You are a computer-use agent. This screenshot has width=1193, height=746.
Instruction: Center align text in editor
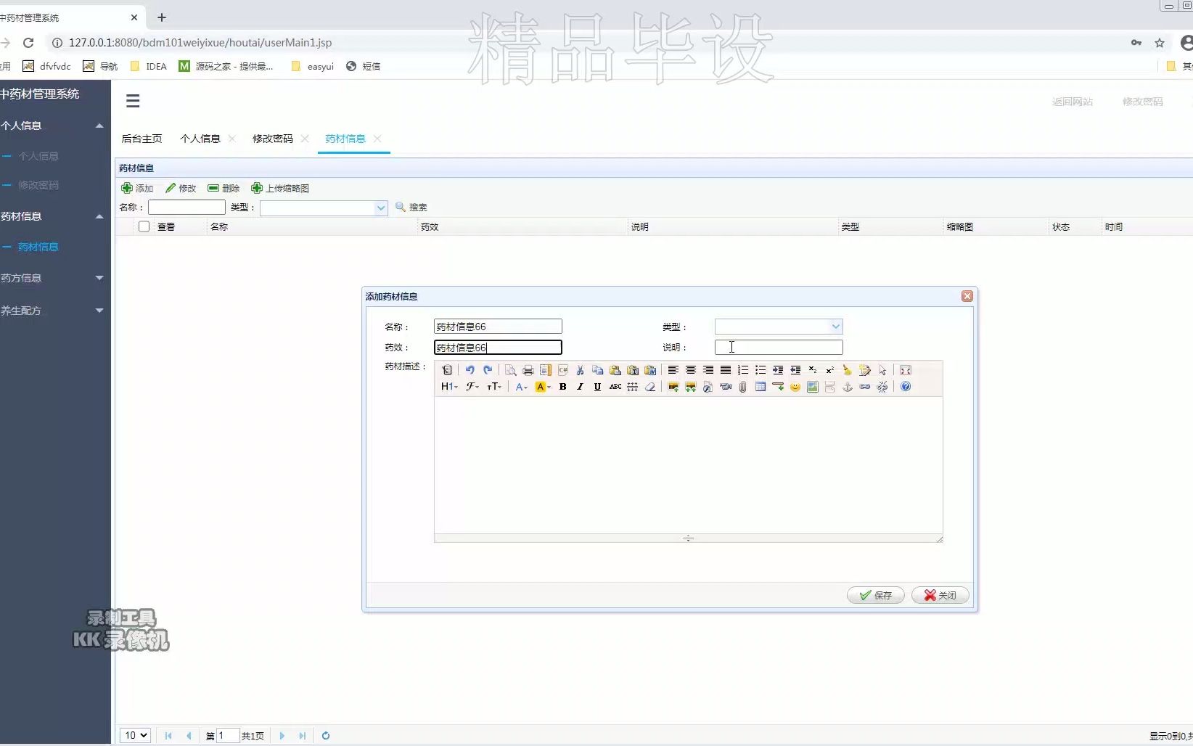coord(690,370)
